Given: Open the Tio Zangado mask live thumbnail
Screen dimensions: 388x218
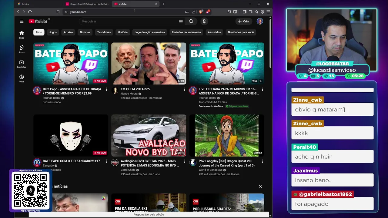Looking at the screenshot, I should tap(71, 135).
